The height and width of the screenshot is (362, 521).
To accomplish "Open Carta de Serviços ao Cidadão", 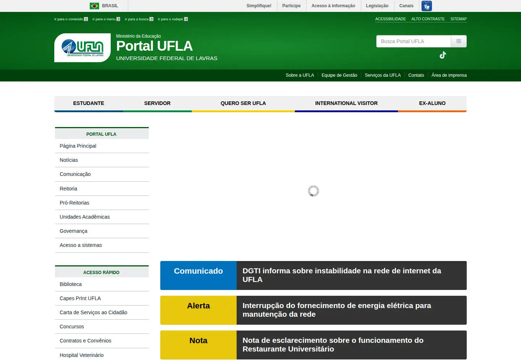I will [x=102, y=312].
